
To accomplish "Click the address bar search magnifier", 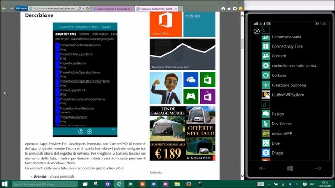I will click(x=80, y=8).
